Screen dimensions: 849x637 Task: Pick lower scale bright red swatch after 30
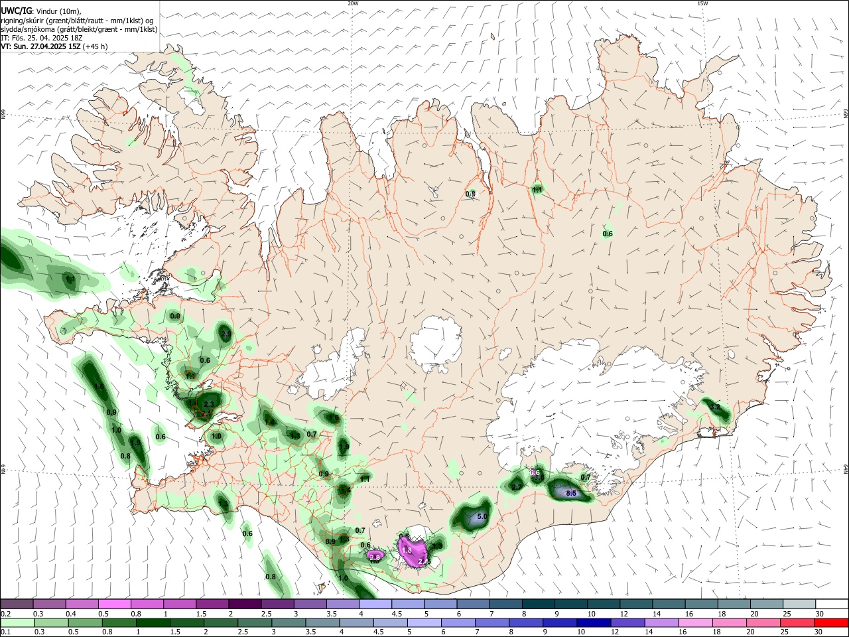(832, 622)
